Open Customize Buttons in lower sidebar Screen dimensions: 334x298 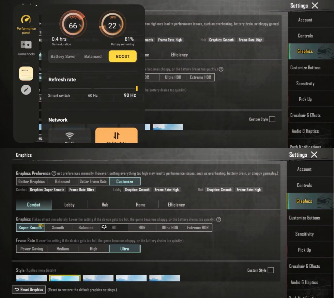click(304, 218)
